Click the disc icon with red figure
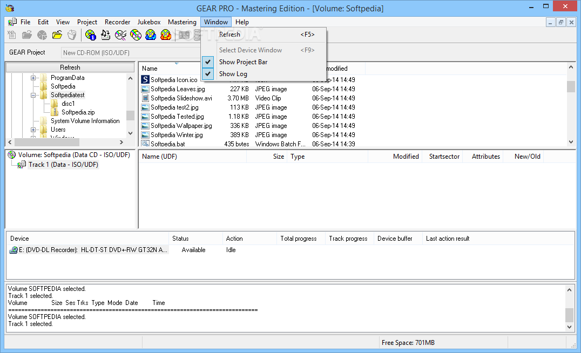This screenshot has width=581, height=353. (x=166, y=35)
